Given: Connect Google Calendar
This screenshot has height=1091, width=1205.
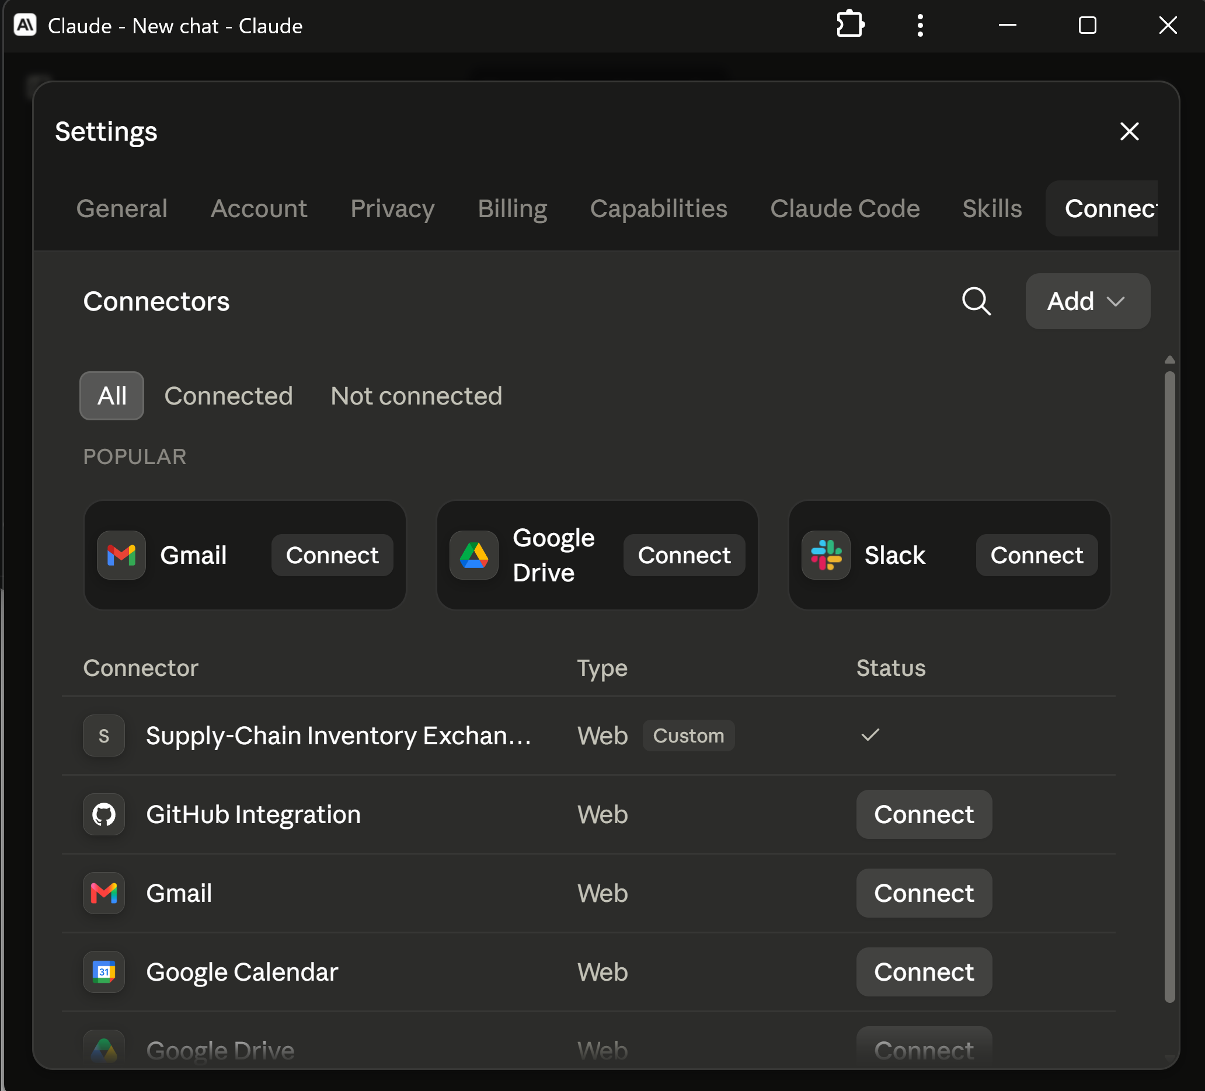Looking at the screenshot, I should pyautogui.click(x=924, y=972).
